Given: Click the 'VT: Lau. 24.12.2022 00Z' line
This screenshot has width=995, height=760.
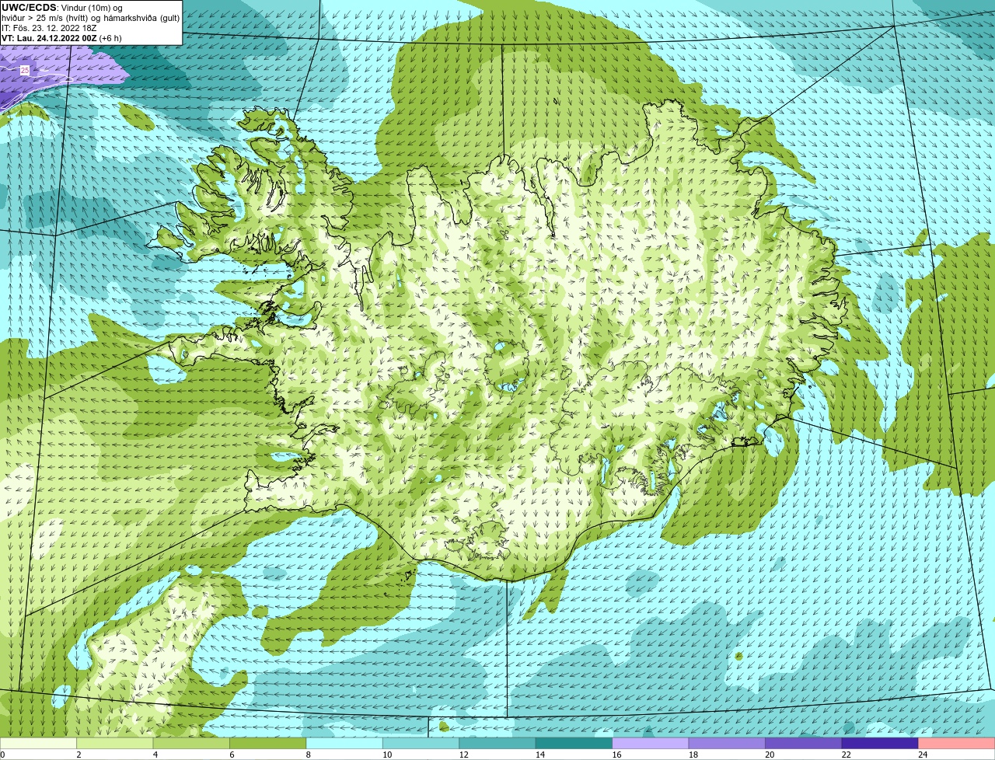Looking at the screenshot, I should (49, 38).
